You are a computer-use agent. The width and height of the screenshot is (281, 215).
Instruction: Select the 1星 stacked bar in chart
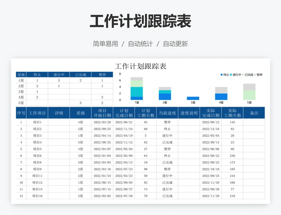click(137, 88)
